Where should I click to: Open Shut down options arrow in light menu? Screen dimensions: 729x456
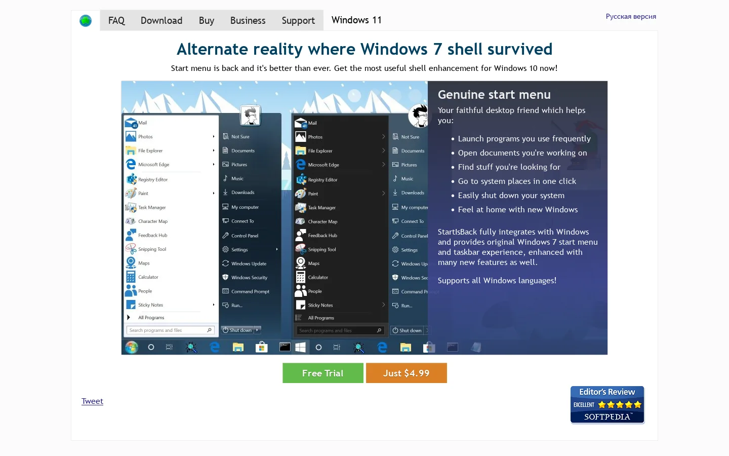tap(257, 330)
